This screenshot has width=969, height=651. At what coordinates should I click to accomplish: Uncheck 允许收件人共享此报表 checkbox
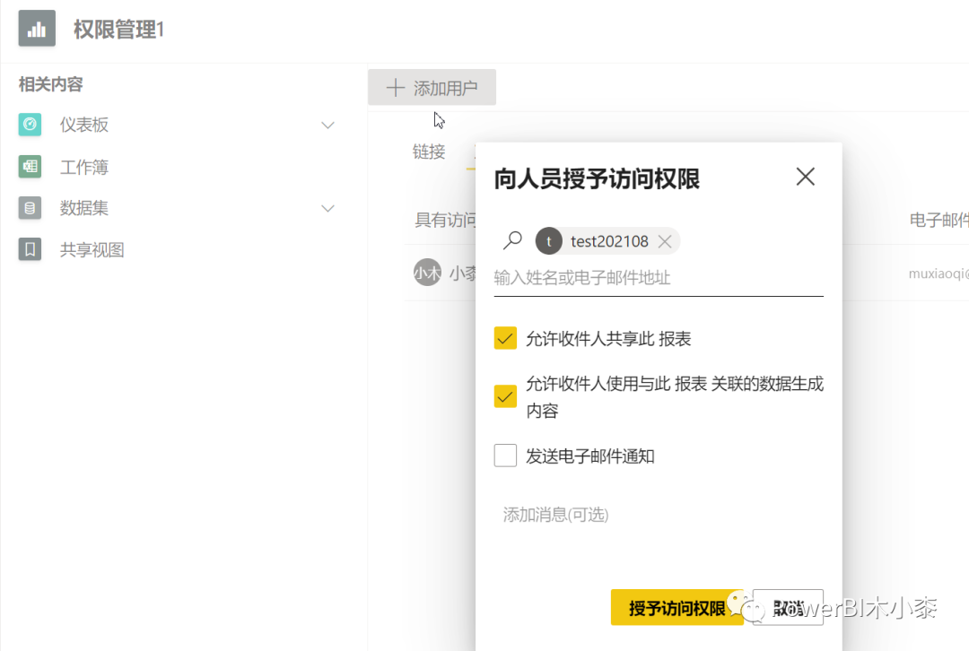click(x=505, y=338)
